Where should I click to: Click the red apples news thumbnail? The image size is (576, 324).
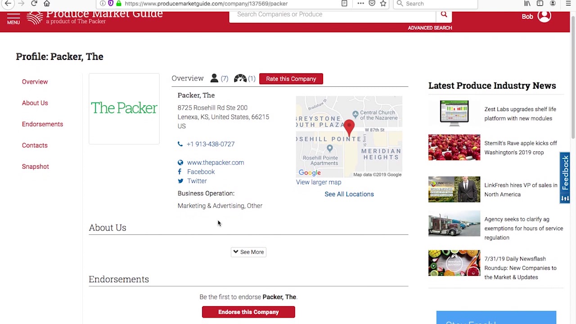[454, 147]
